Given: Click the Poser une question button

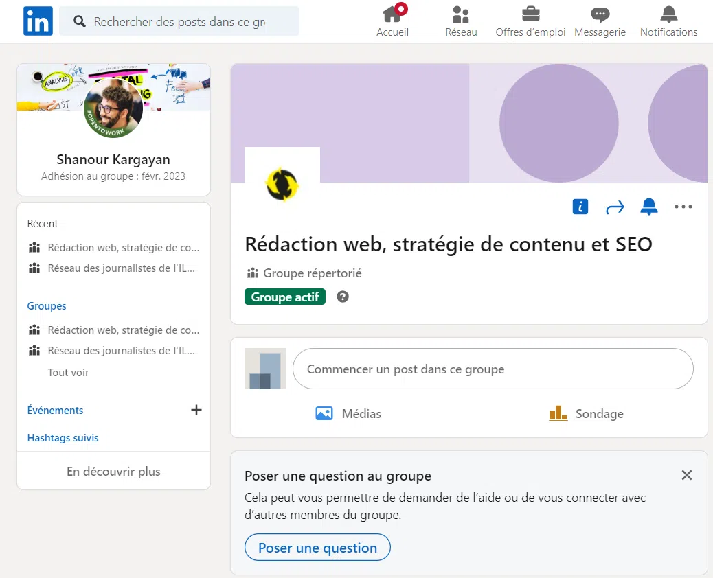Looking at the screenshot, I should coord(317,548).
